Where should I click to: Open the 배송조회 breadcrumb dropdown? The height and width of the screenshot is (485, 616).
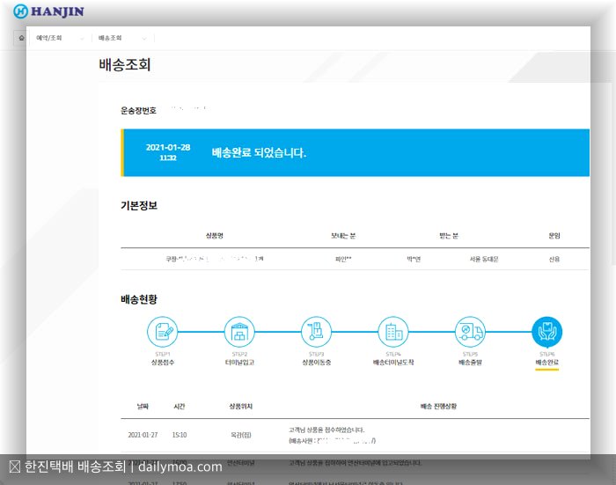click(x=122, y=38)
